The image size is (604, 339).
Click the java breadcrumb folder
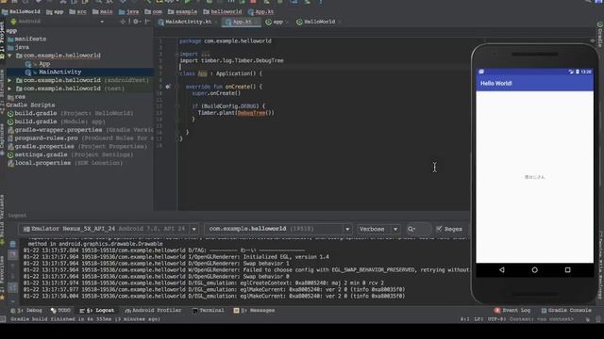point(128,12)
